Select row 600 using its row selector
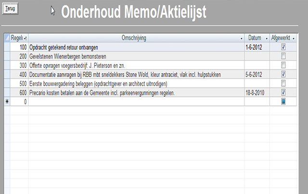The width and height of the screenshot is (308, 194). (x=6, y=92)
